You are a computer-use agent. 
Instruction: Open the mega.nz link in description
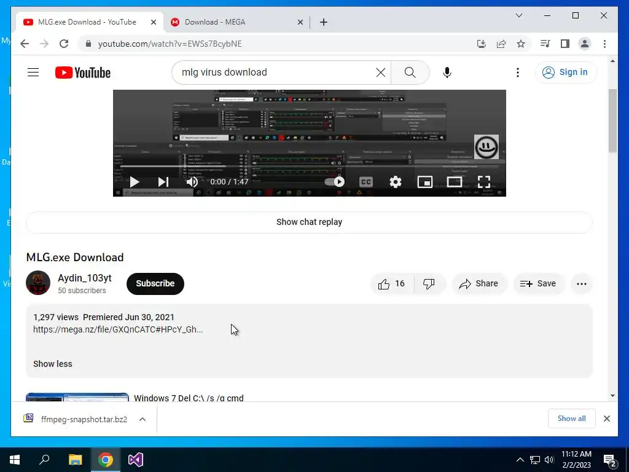pos(118,329)
